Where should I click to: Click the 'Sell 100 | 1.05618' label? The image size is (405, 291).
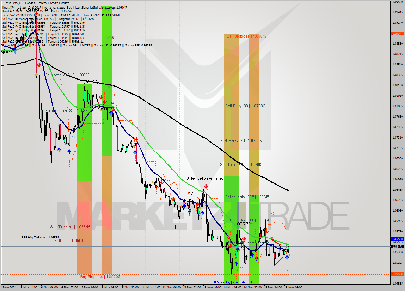[70, 240]
